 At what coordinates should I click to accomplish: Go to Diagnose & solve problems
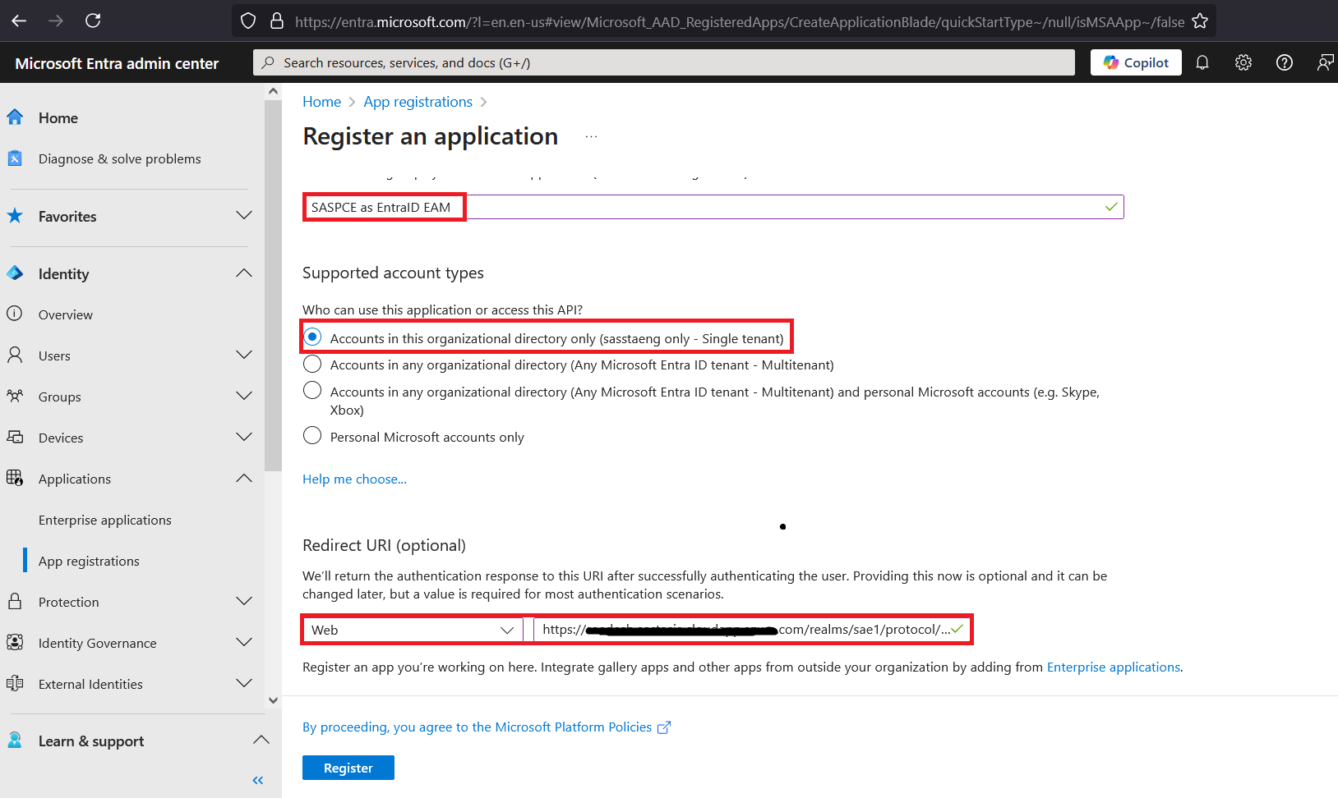119,158
